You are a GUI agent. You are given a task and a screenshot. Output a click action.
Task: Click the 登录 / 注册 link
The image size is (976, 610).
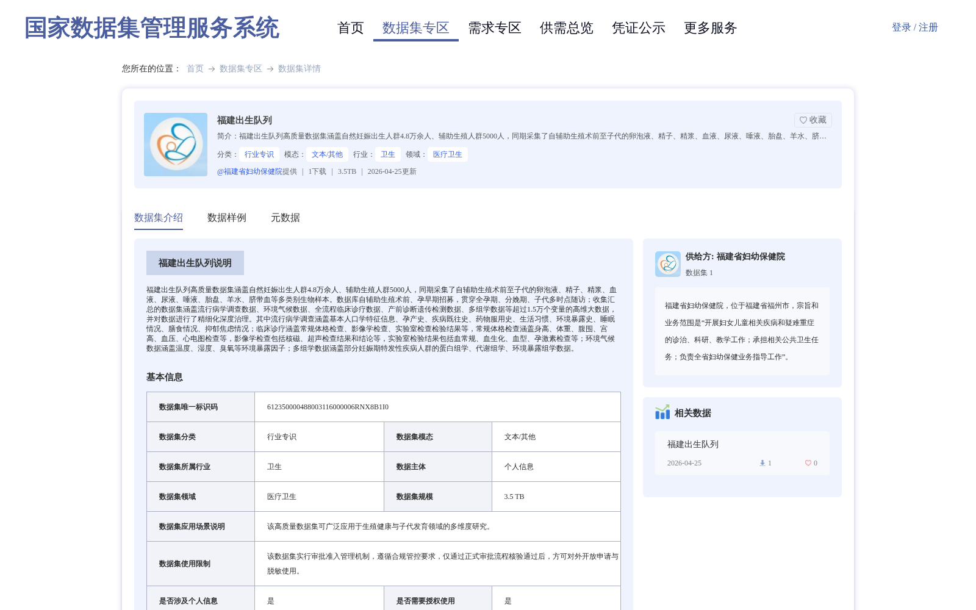coord(914,27)
